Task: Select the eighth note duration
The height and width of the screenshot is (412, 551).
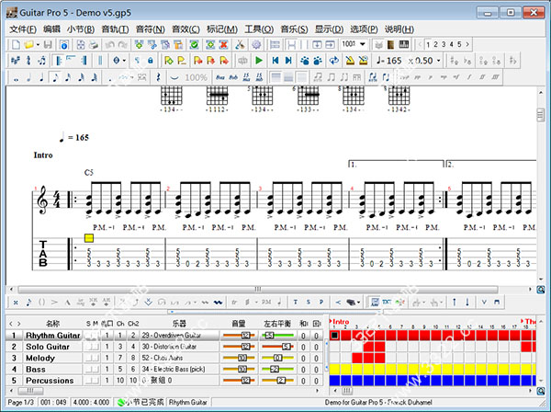Action: click(x=55, y=77)
